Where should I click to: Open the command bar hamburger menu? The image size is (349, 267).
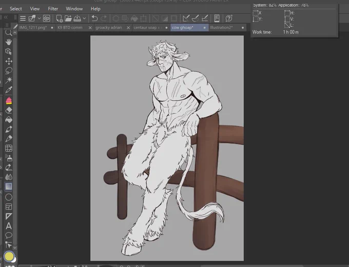tap(23, 19)
